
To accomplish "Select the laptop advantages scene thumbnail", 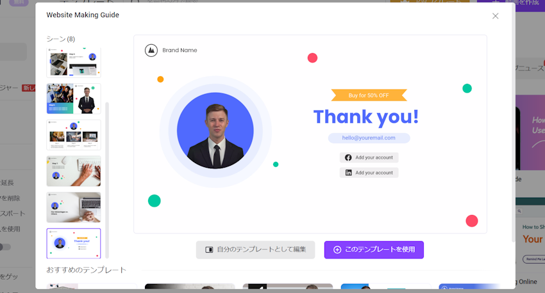I will (x=74, y=207).
